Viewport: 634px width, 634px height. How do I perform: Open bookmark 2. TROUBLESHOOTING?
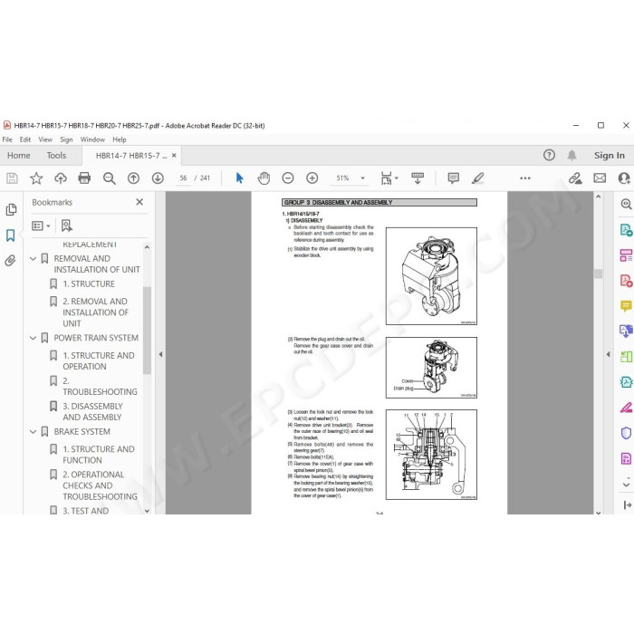(100, 386)
